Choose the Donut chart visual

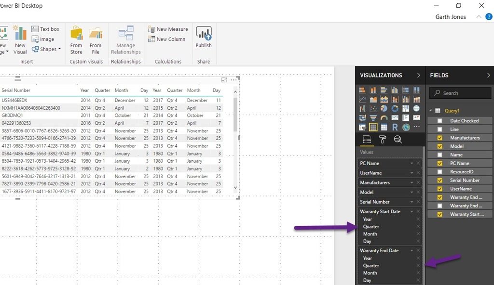[395, 109]
